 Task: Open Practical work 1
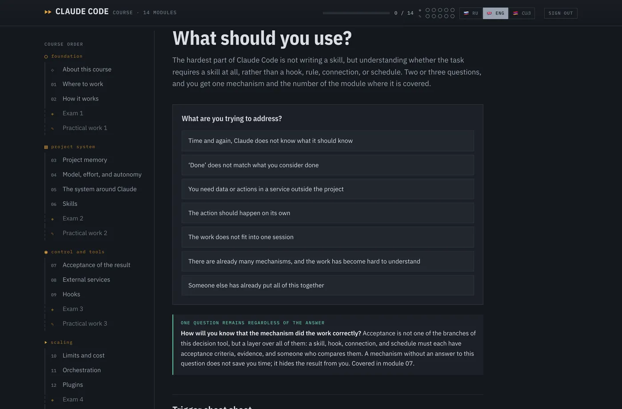85,128
